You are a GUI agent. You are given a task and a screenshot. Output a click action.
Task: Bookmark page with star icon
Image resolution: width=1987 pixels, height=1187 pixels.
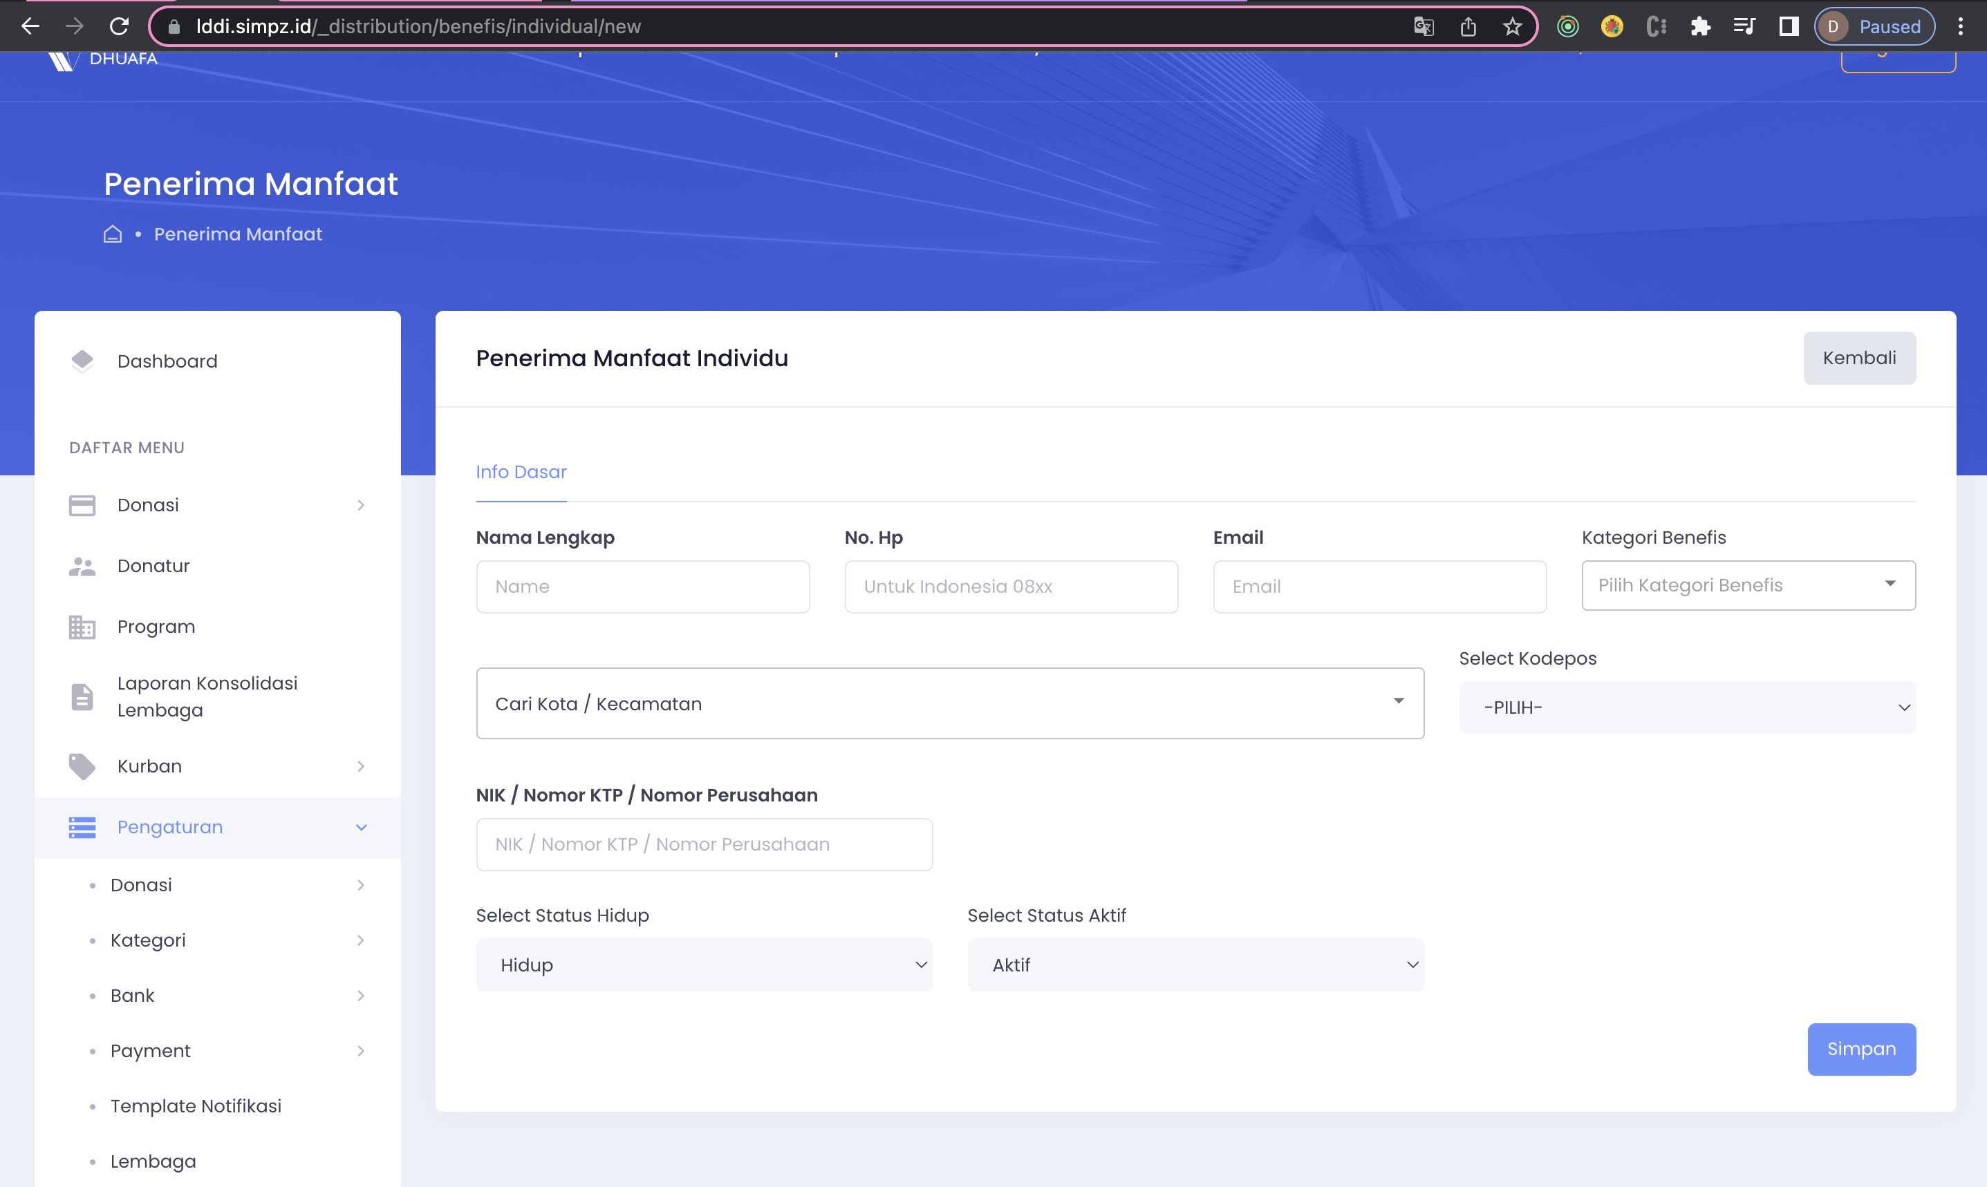pos(1511,27)
